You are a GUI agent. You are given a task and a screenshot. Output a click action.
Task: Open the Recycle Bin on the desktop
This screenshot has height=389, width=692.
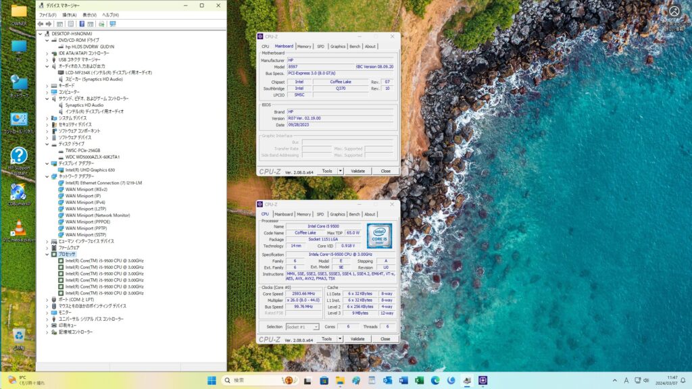pyautogui.click(x=18, y=336)
